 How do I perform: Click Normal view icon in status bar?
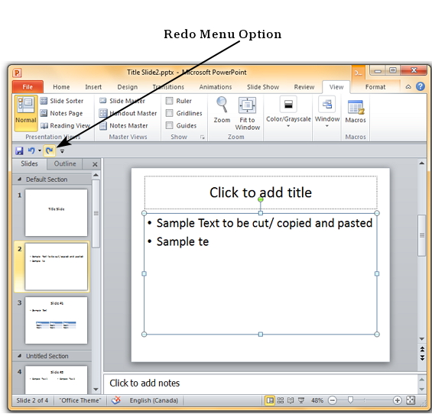(270, 400)
